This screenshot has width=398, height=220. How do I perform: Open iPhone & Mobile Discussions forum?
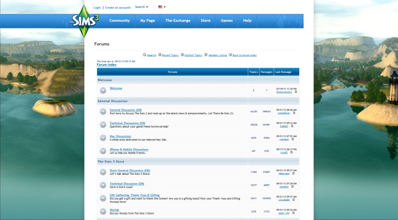point(129,149)
